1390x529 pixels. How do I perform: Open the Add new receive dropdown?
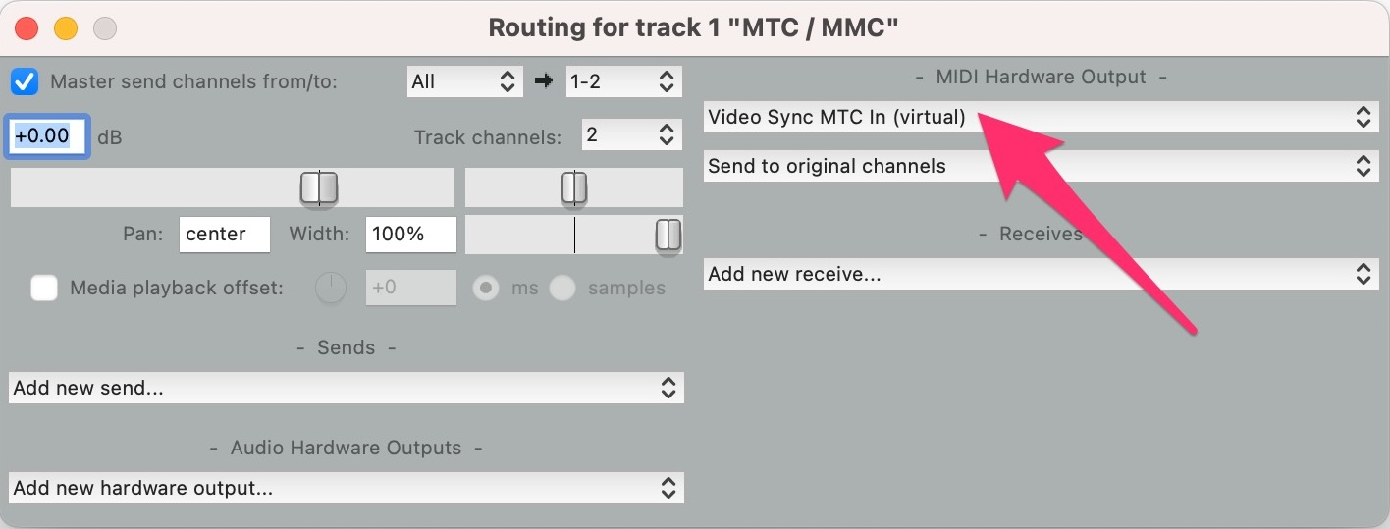pos(1042,274)
